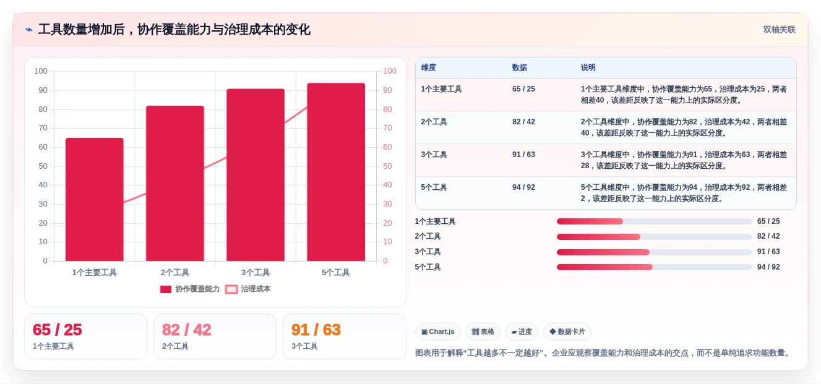
Task: Click the 5个工具 progress bar
Action: click(655, 267)
